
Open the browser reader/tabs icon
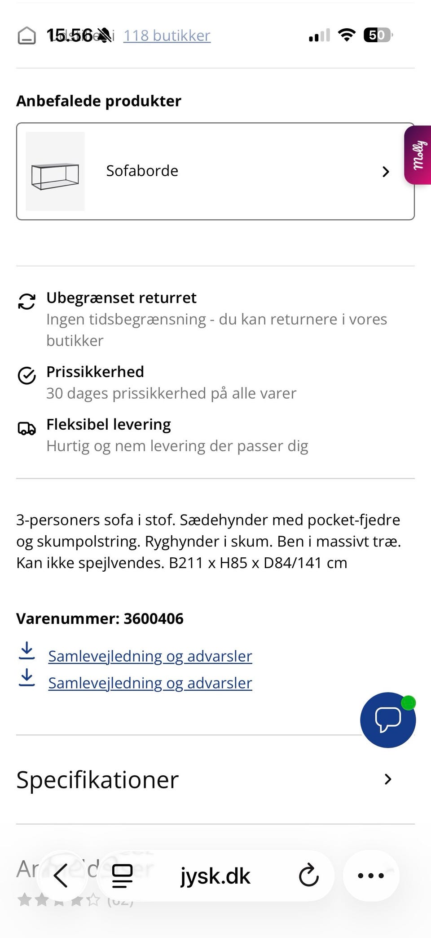tap(122, 876)
